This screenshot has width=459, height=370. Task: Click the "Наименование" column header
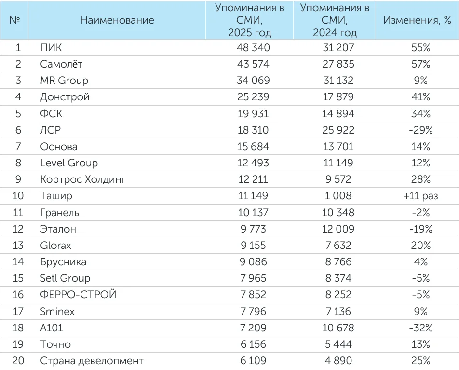tap(117, 20)
